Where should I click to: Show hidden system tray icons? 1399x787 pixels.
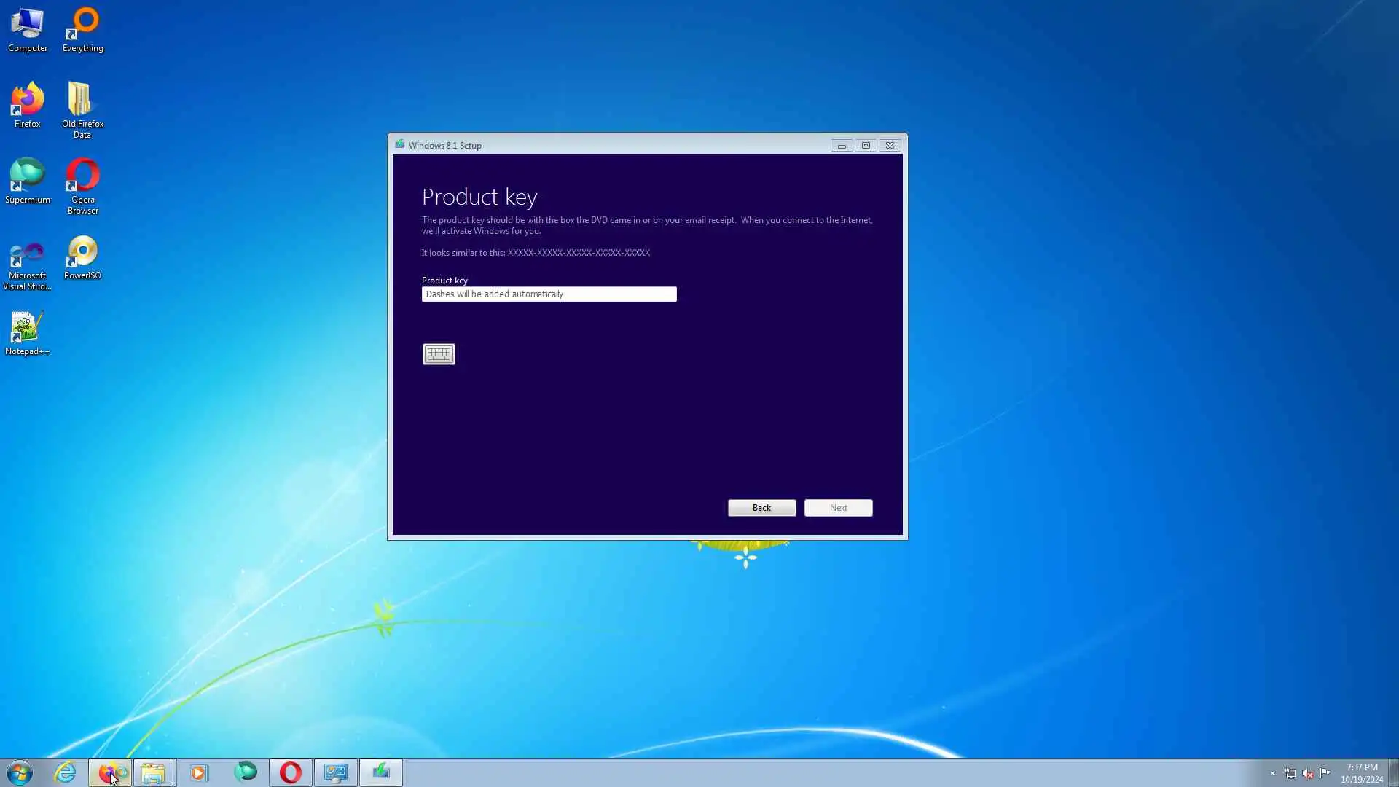tap(1272, 773)
